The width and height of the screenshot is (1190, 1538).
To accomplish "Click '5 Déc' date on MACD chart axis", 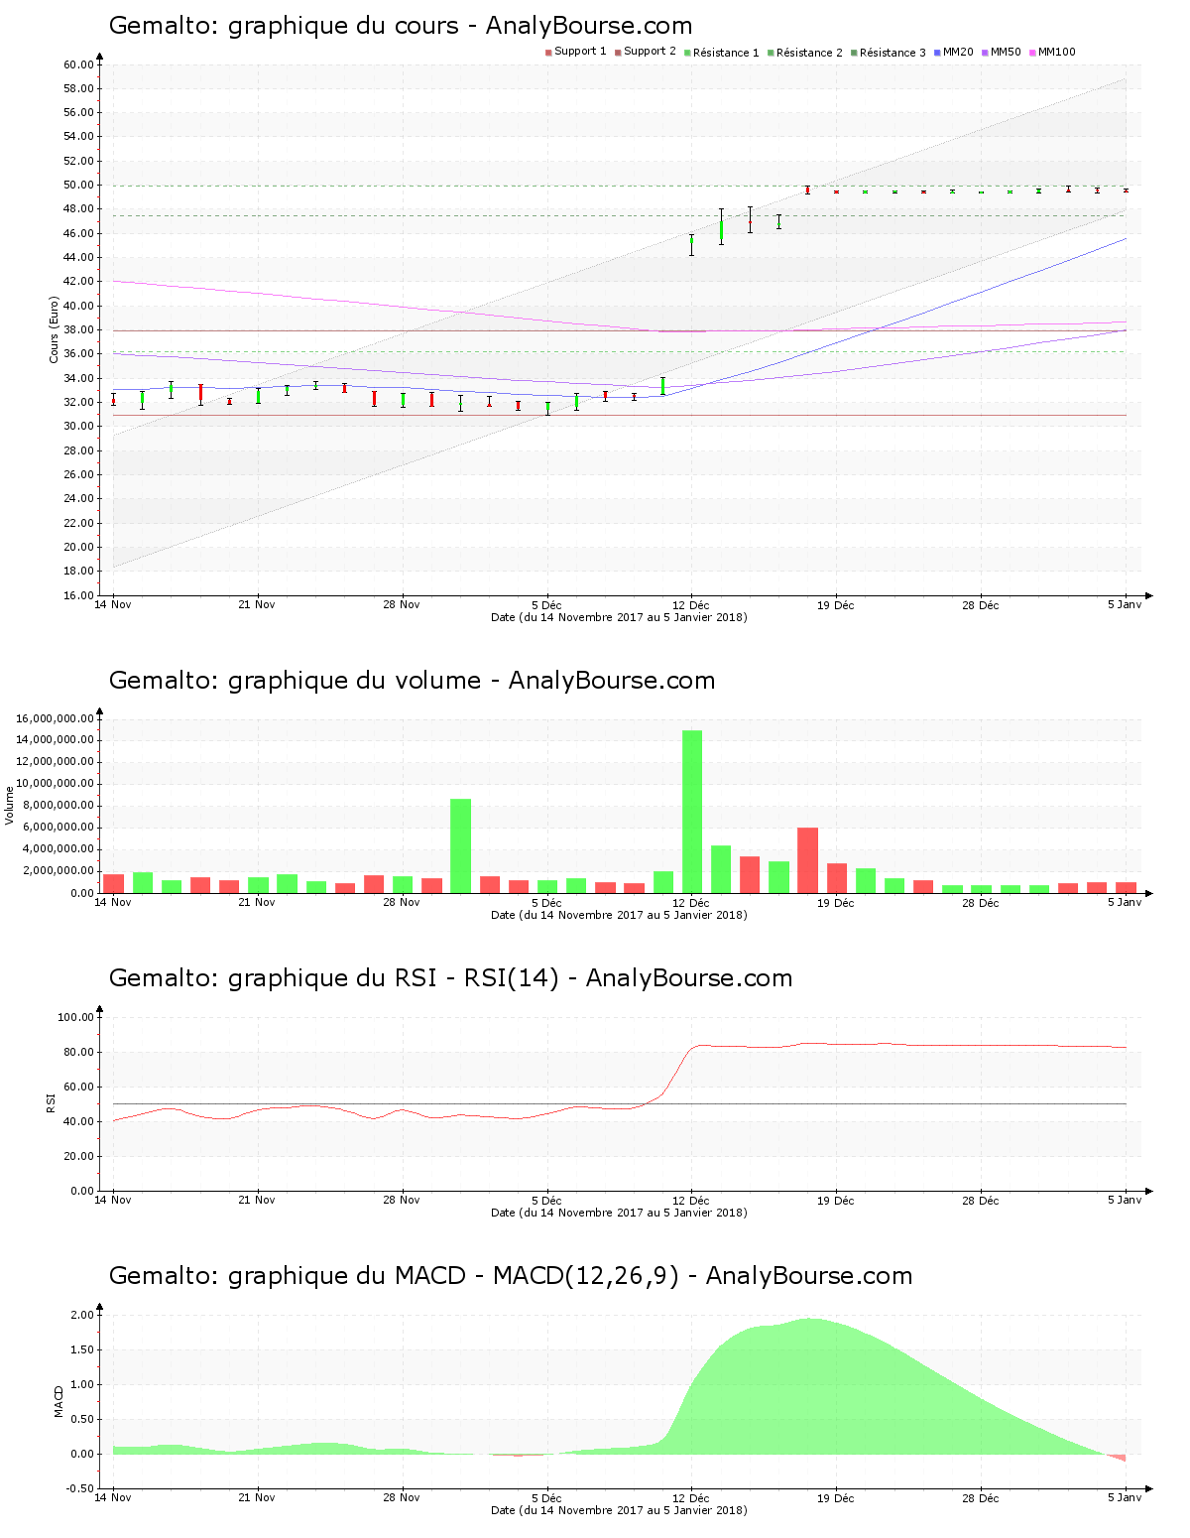I will [546, 1498].
